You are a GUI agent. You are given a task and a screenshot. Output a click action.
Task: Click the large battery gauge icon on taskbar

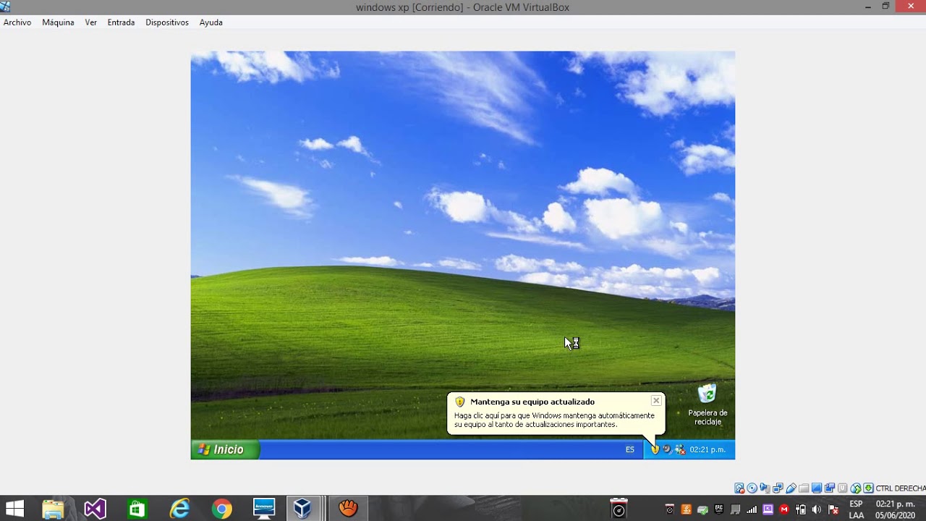tap(619, 509)
